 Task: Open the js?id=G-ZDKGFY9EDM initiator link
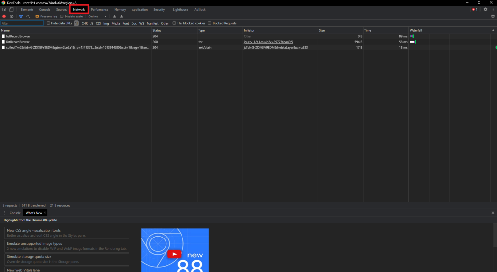coord(276,47)
